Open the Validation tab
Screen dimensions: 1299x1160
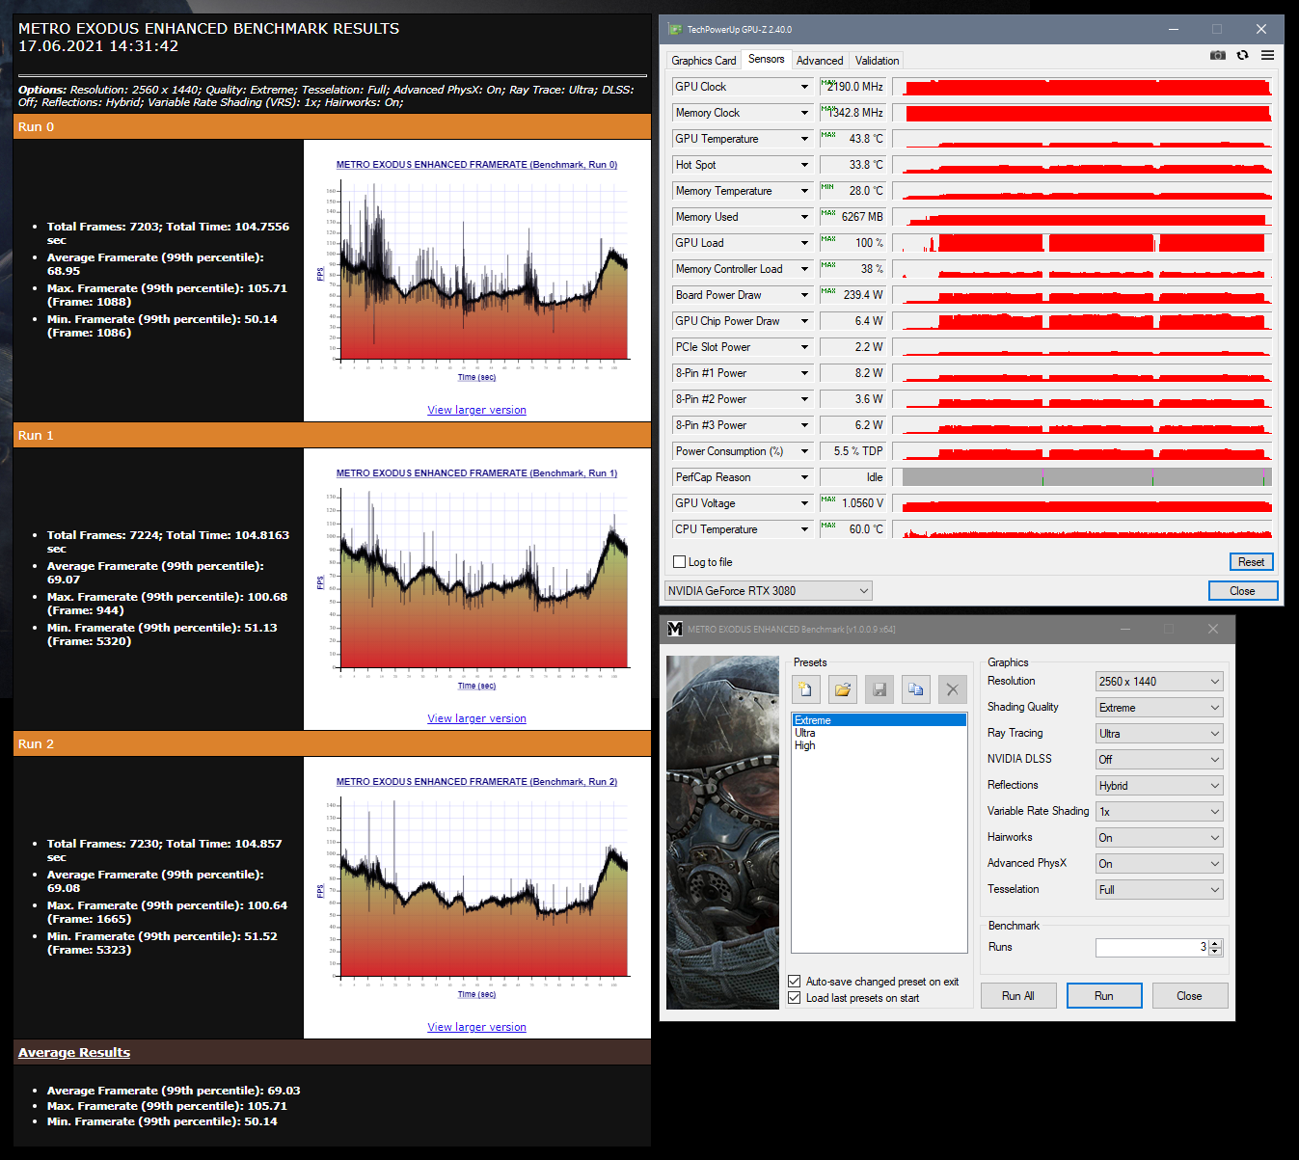click(x=877, y=61)
